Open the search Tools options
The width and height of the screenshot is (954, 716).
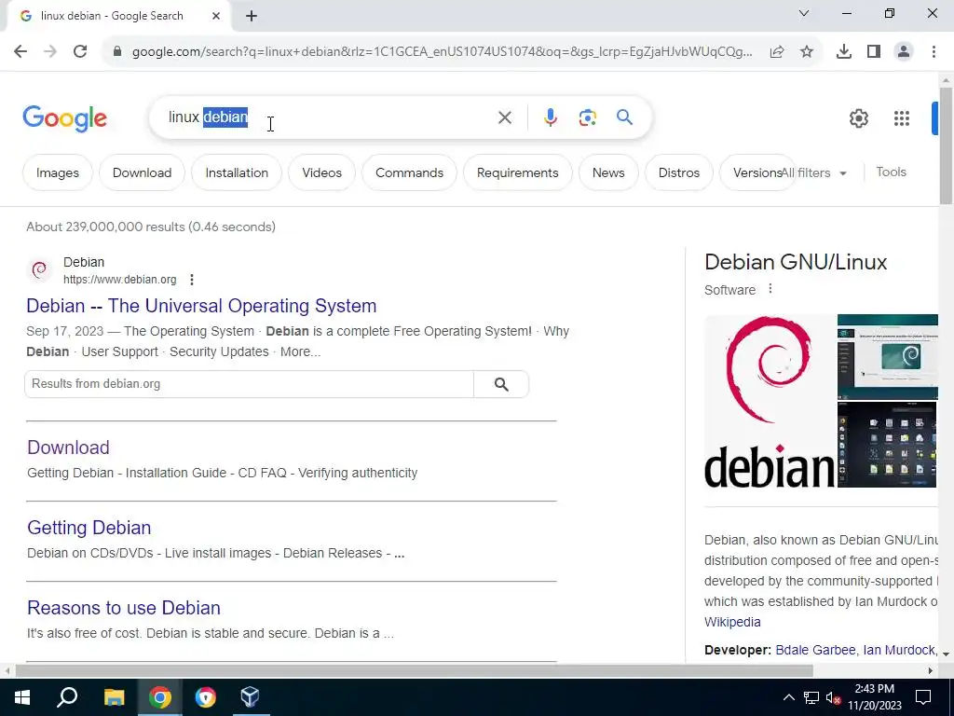click(x=891, y=172)
